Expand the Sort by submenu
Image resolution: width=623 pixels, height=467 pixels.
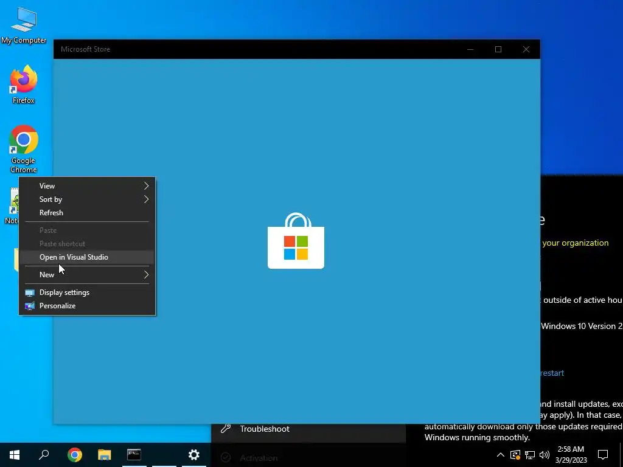point(87,199)
